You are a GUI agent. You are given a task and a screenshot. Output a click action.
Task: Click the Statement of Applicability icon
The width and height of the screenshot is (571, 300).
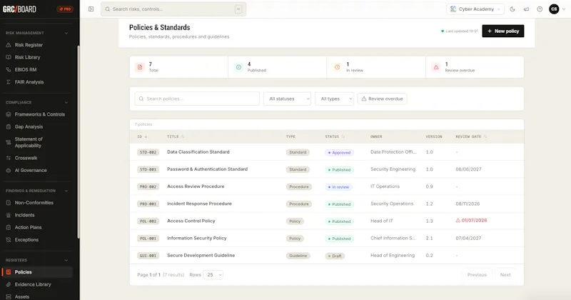9,142
